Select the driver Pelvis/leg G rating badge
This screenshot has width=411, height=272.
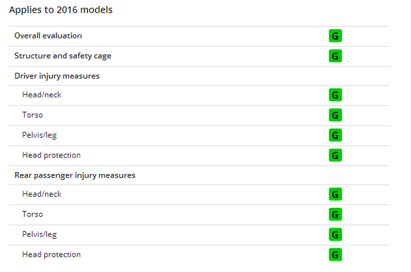[x=335, y=135]
